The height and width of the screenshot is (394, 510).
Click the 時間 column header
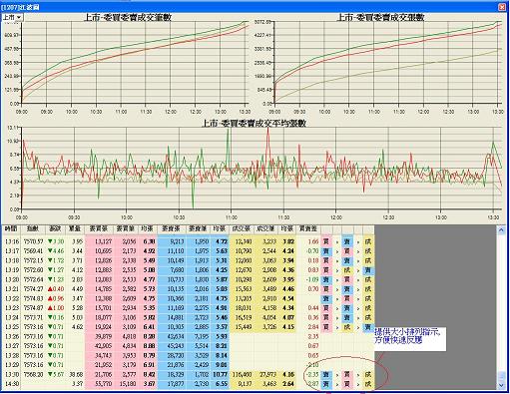11,229
